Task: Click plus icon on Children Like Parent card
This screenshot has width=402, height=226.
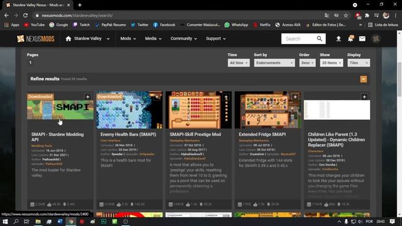Action: (364, 97)
